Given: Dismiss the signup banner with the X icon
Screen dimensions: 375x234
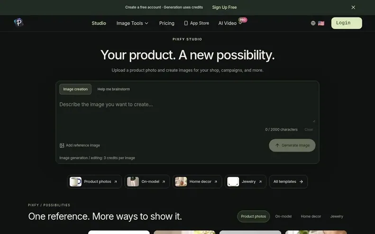Looking at the screenshot, I should tap(353, 8).
